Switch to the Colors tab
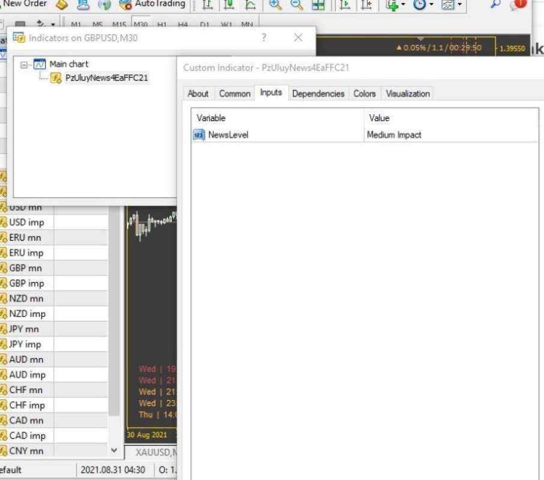Viewport: 544px width, 480px height. [364, 94]
